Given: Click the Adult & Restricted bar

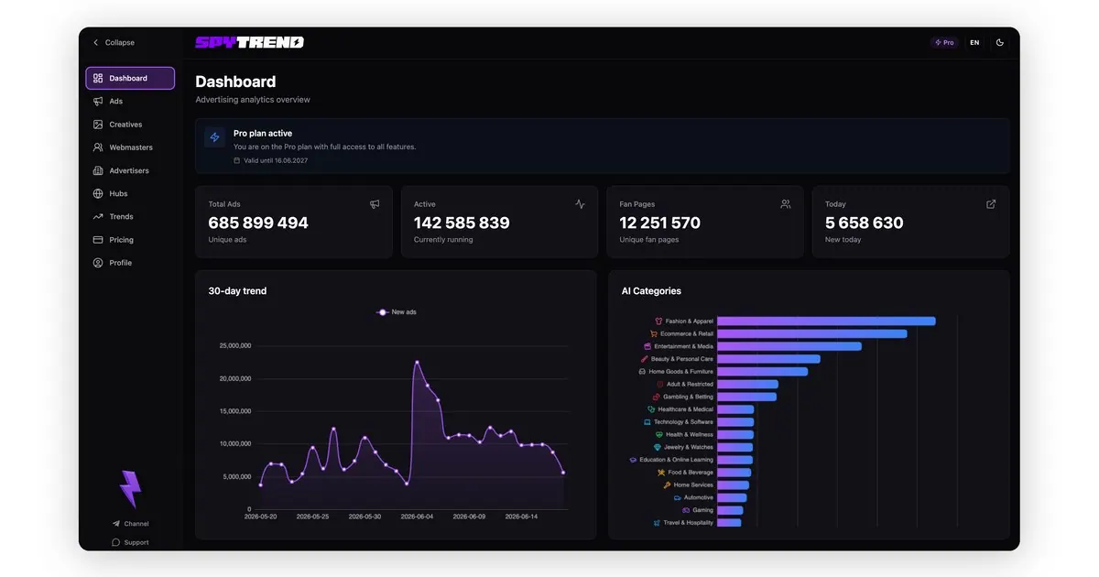Looking at the screenshot, I should click(x=747, y=385).
